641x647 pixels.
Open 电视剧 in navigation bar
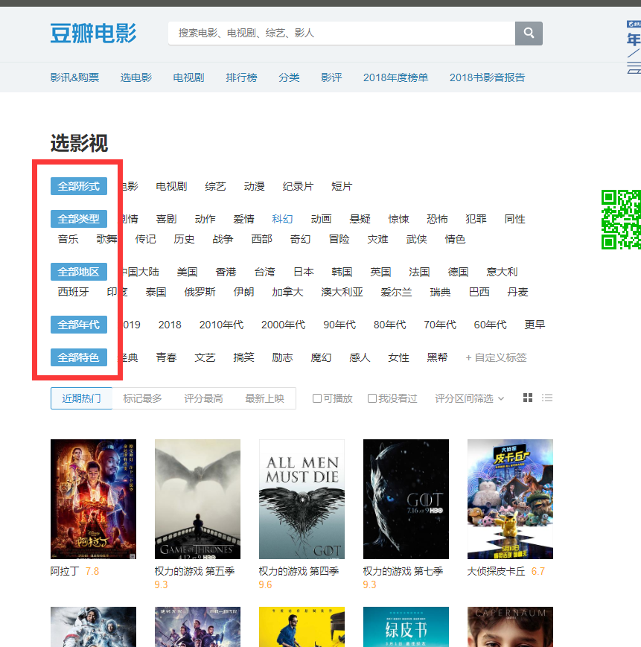click(188, 77)
